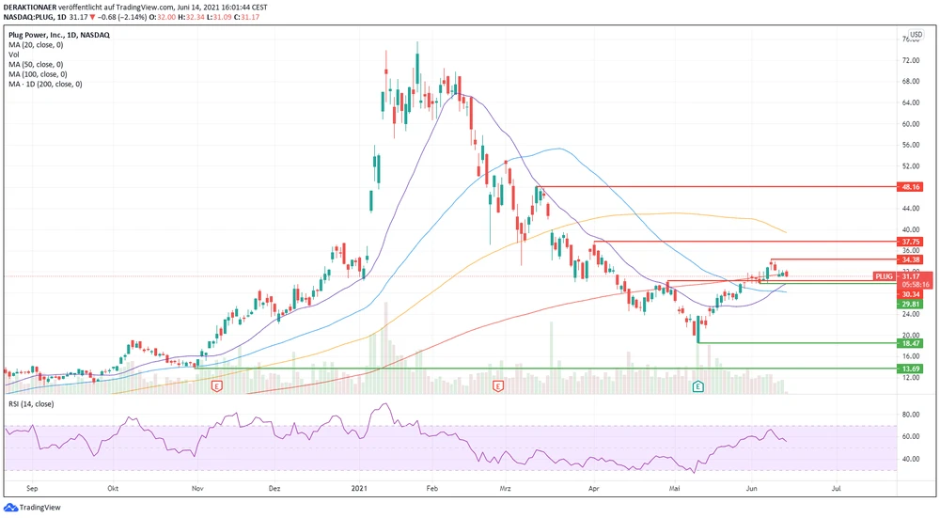Viewport: 940px width, 518px height.
Task: Click the red earnings marker near March
Action: (x=498, y=386)
